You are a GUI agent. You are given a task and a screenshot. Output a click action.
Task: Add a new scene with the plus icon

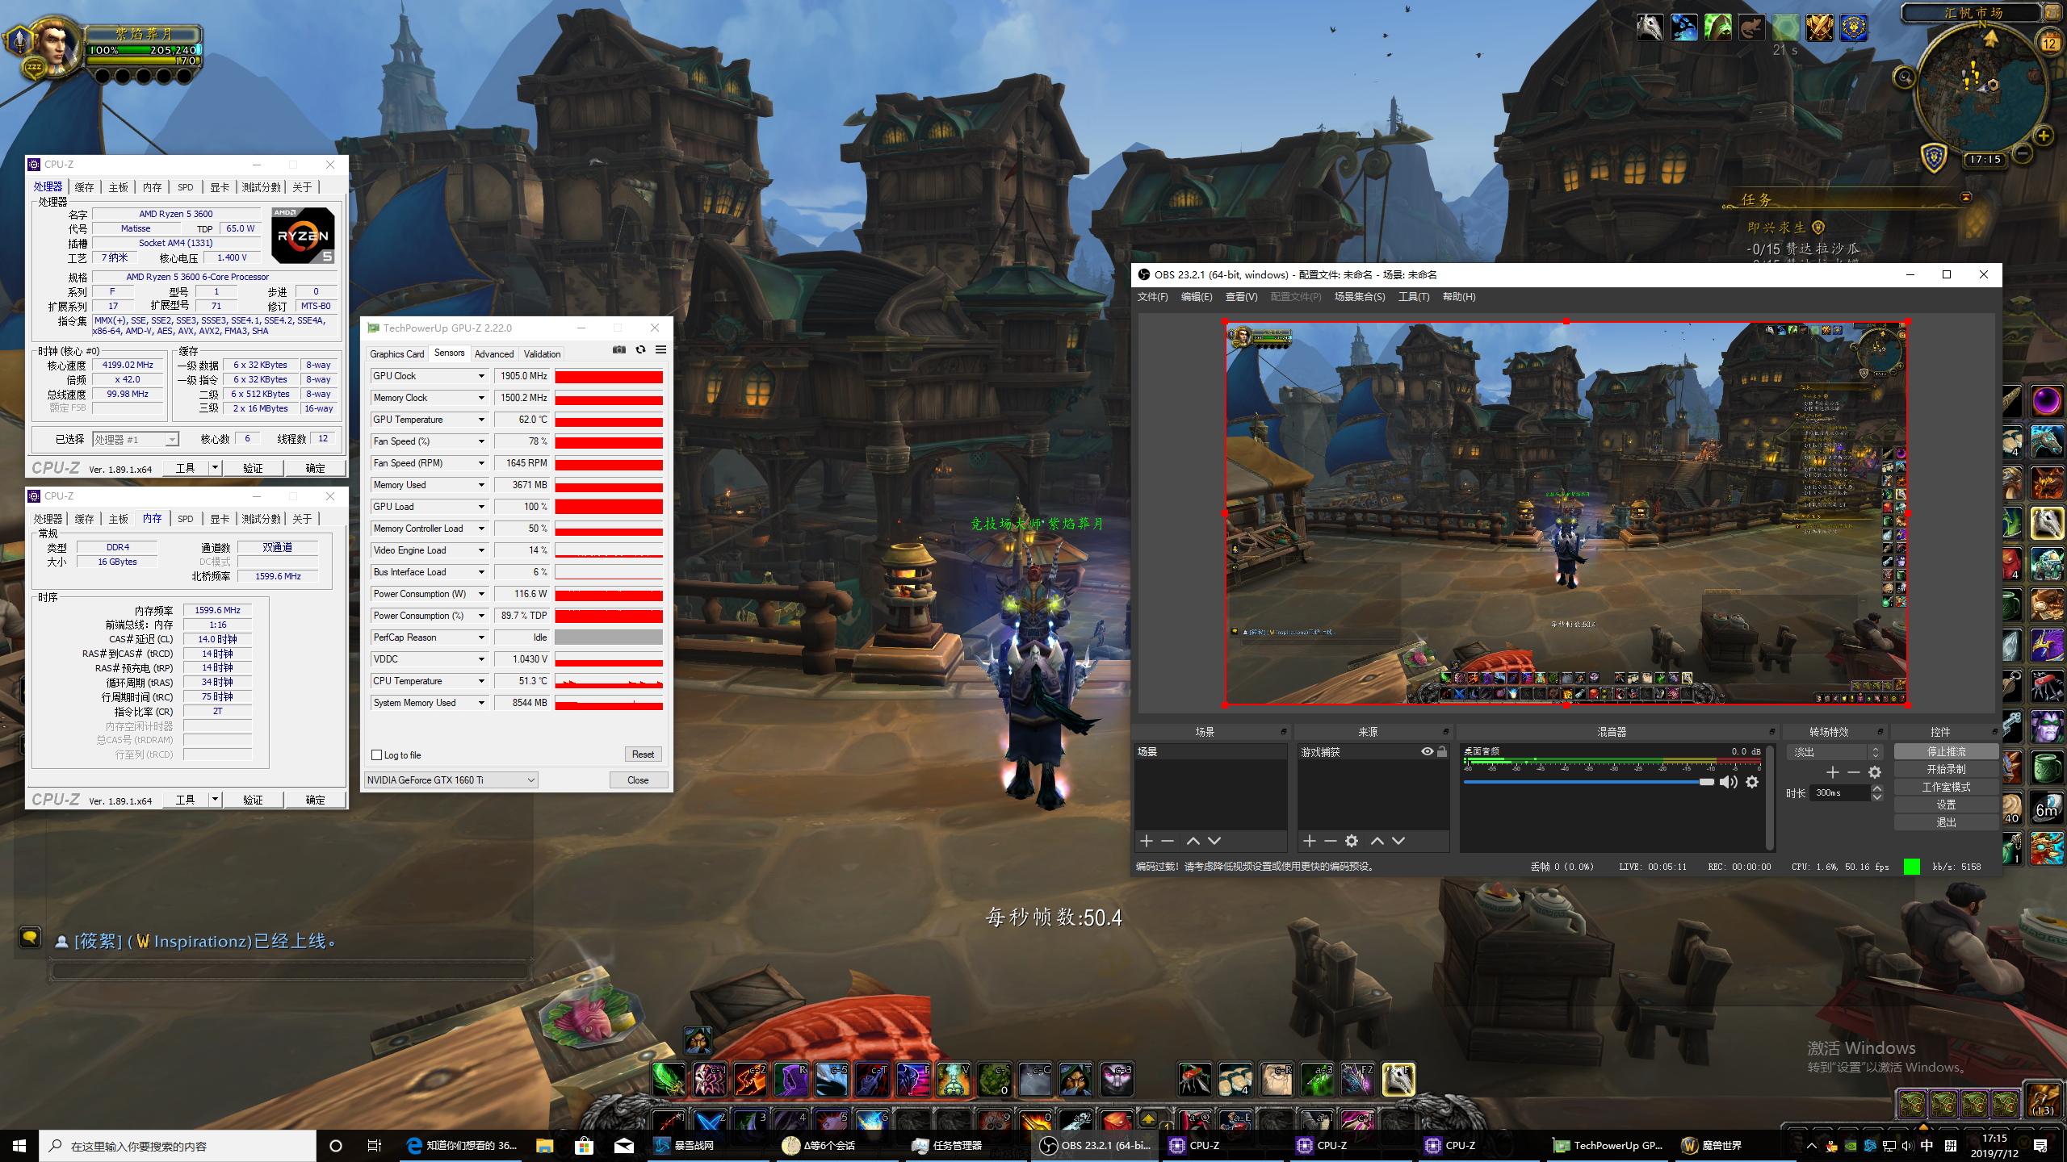1146,841
